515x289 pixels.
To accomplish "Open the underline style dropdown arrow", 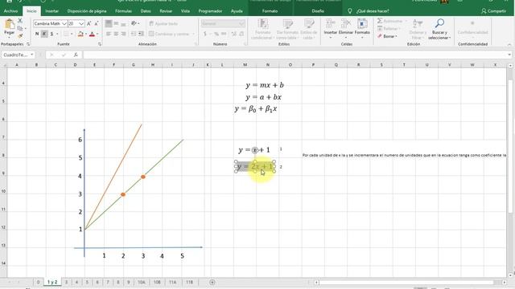I will tap(57, 34).
